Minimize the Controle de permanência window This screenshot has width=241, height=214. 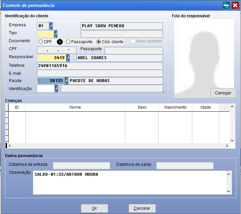point(226,5)
